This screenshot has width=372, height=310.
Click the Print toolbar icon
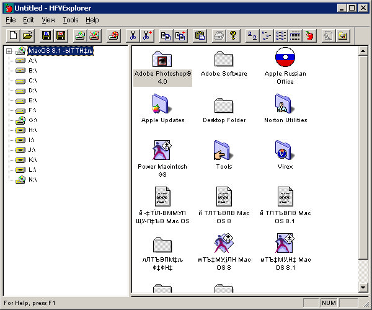[x=219, y=35]
